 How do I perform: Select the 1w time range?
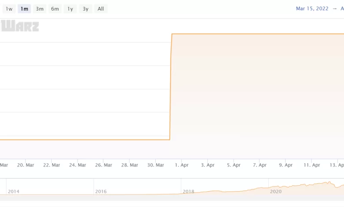[9, 9]
